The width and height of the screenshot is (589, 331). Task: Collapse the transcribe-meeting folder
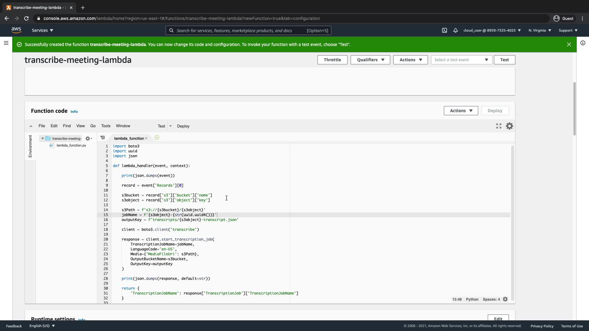pos(43,139)
